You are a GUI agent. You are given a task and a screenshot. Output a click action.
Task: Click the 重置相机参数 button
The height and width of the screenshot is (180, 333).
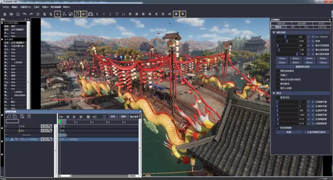click(302, 66)
